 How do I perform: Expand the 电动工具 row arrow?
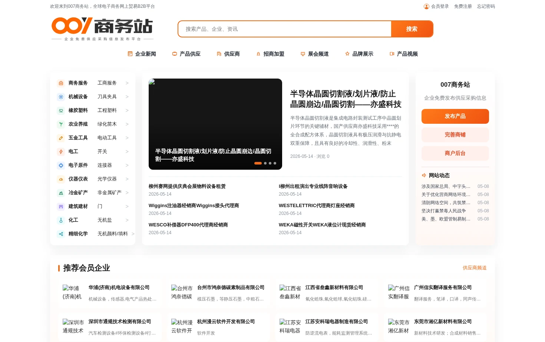point(127,138)
